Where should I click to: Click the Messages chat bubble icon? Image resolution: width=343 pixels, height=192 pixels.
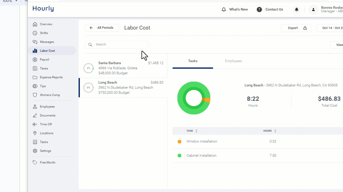[x=35, y=42]
